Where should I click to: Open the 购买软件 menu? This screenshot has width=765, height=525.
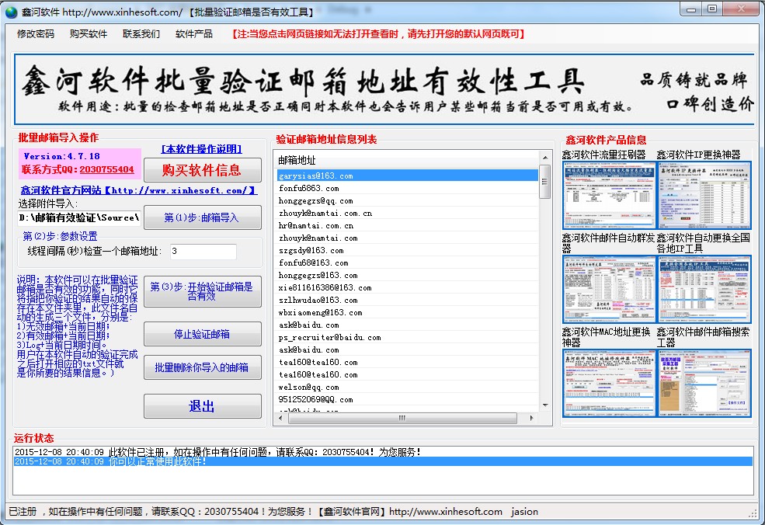pos(89,34)
